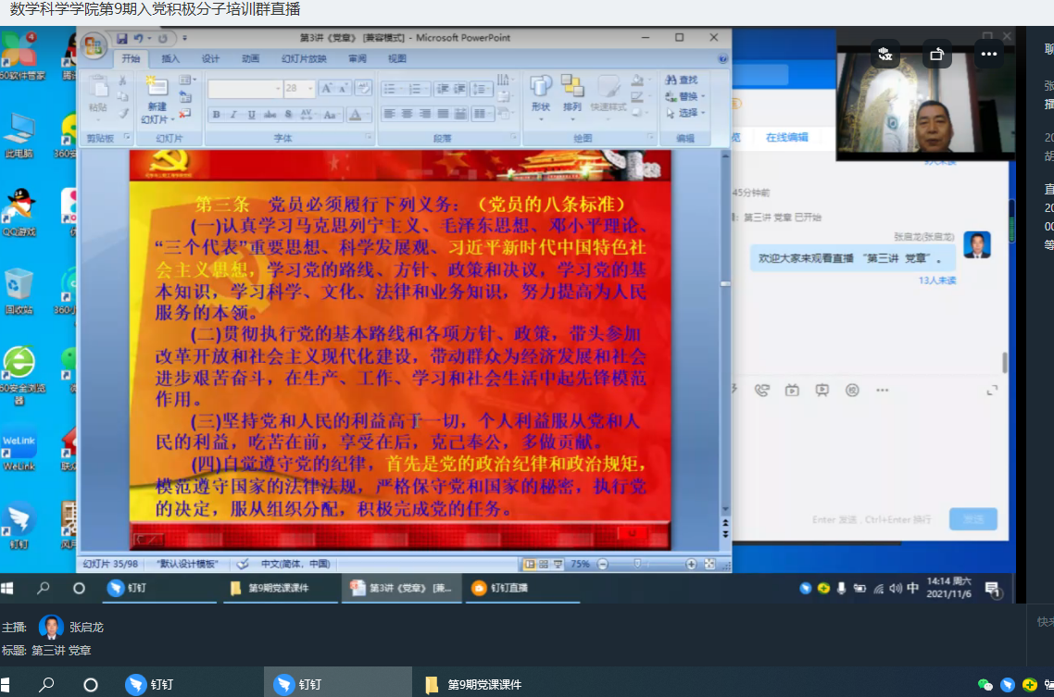The width and height of the screenshot is (1054, 697).
Task: Expand the 选择 select dropdown
Action: 703,113
